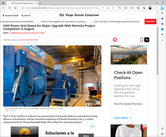Image resolution: width=166 pixels, height=137 pixels.
Task: Open sidebar settings gear icon
Action: coord(162,134)
